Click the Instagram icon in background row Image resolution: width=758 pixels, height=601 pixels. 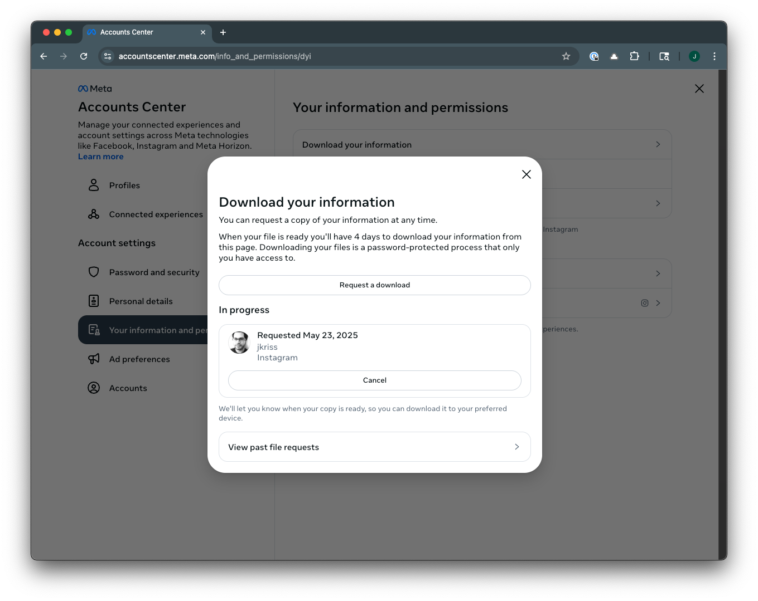pyautogui.click(x=645, y=303)
